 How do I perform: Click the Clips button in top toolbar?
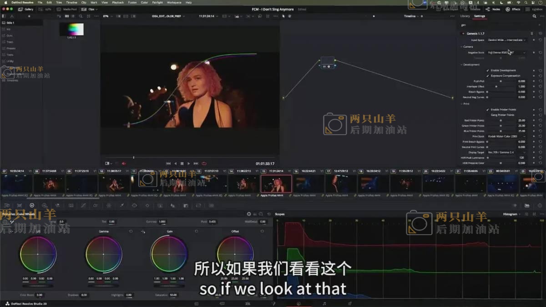coord(92,9)
